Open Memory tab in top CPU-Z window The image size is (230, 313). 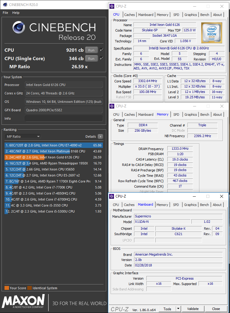pyautogui.click(x=163, y=15)
